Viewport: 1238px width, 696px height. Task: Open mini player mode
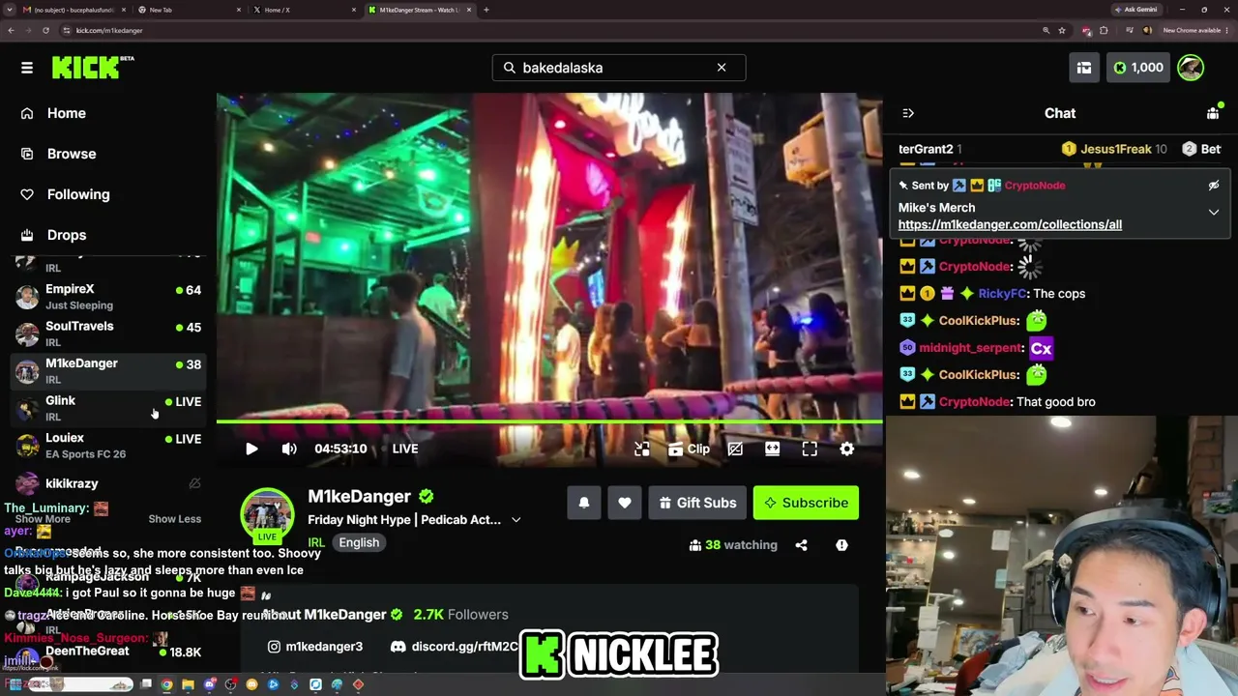[x=642, y=449]
